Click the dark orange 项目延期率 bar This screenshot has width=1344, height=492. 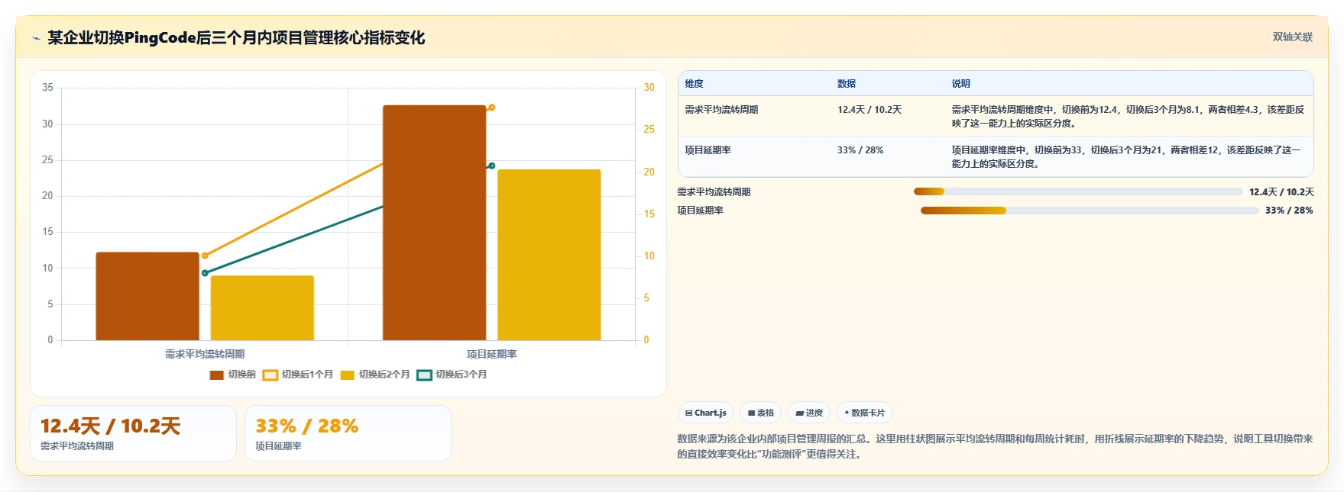pos(434,223)
